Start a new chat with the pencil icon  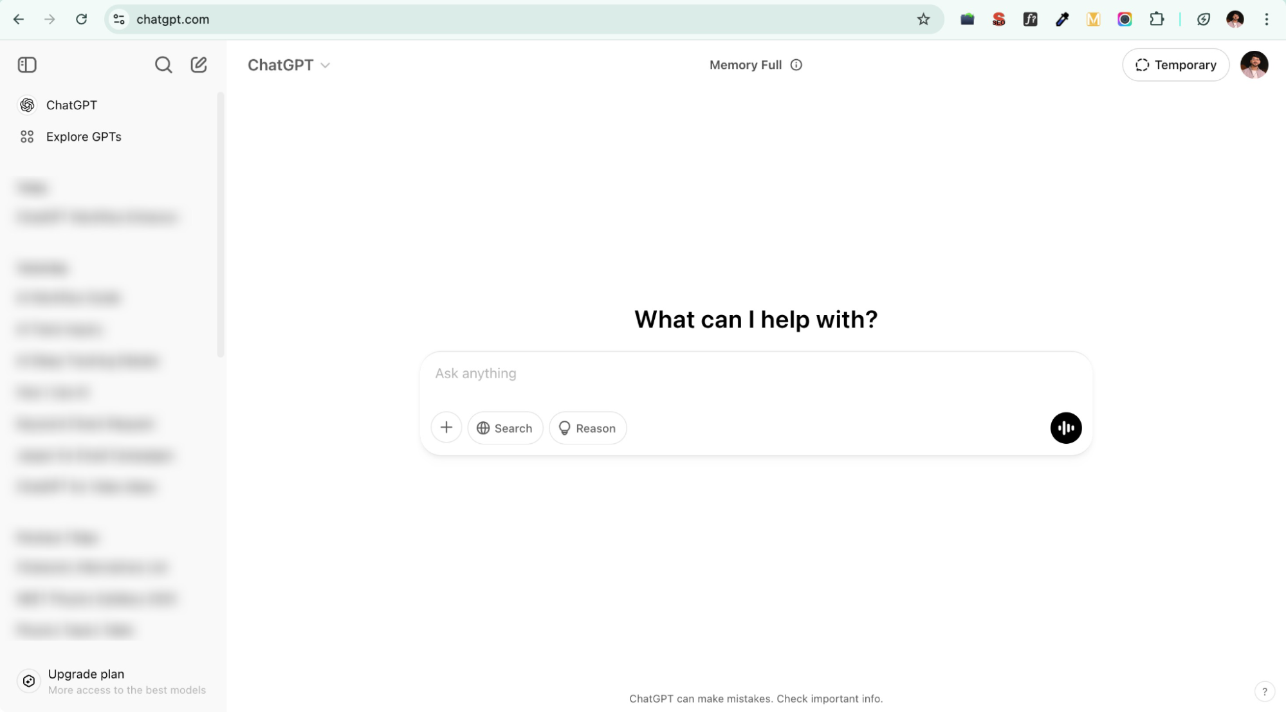coord(199,65)
